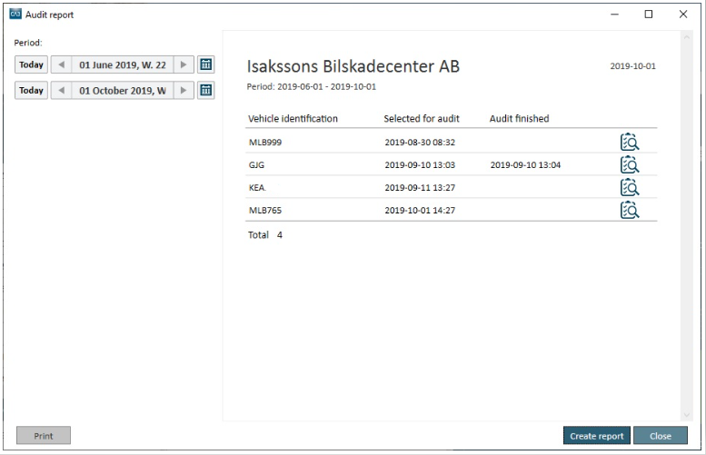The image size is (706, 455).
Task: Select the MLB765 vehicle identification cell
Action: click(265, 210)
